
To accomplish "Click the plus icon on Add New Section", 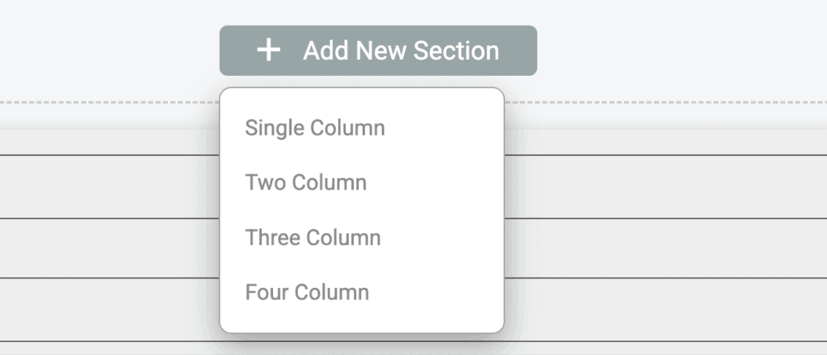I will 268,51.
